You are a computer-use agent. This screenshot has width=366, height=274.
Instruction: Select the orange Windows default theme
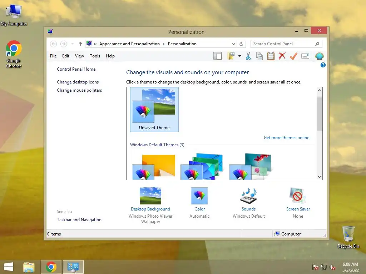tap(154, 167)
